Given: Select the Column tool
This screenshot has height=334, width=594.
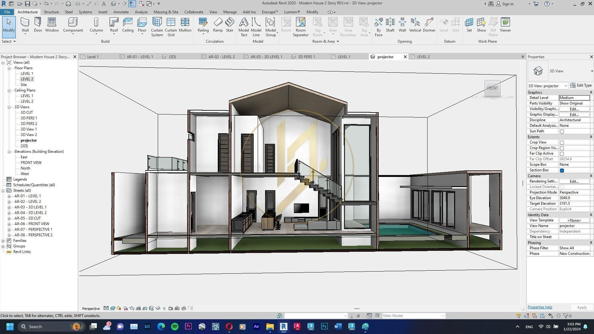Looking at the screenshot, I should click(x=96, y=25).
